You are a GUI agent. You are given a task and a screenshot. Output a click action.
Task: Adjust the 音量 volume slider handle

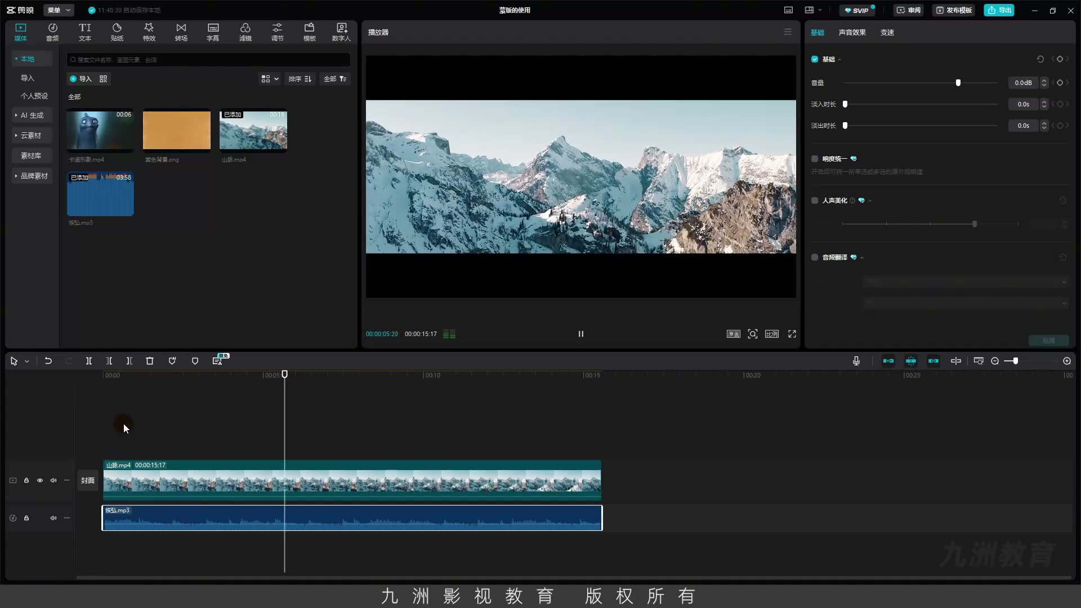(958, 83)
